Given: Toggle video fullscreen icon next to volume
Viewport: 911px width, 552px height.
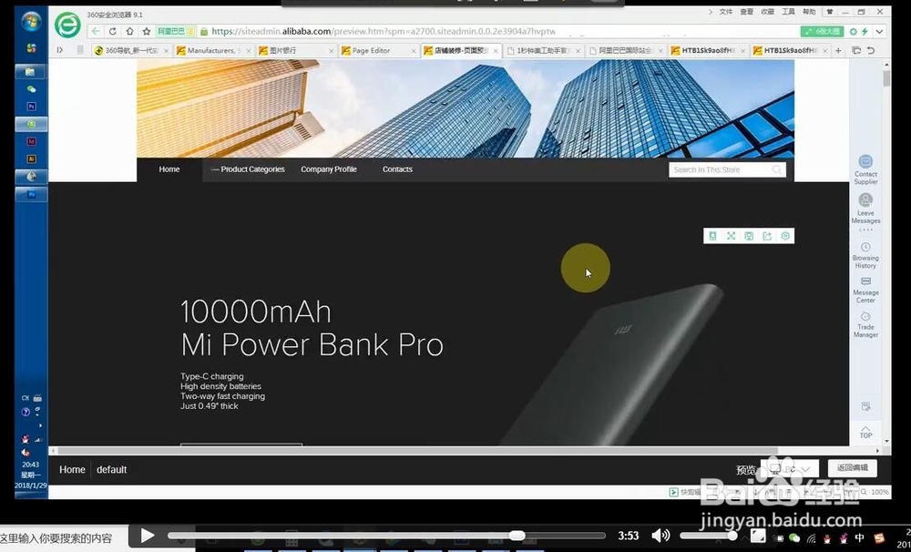Looking at the screenshot, I should pyautogui.click(x=758, y=536).
